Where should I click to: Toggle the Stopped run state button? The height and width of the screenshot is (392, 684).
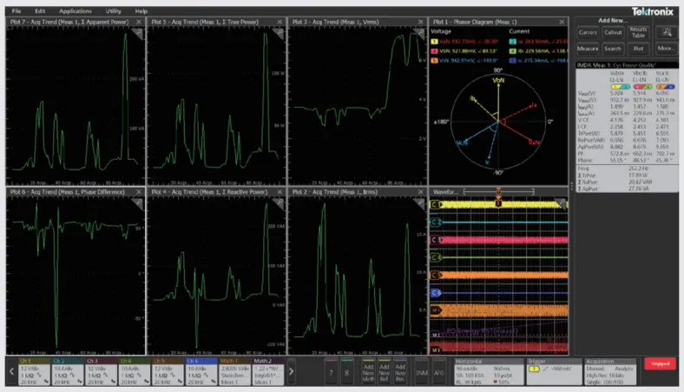click(661, 365)
